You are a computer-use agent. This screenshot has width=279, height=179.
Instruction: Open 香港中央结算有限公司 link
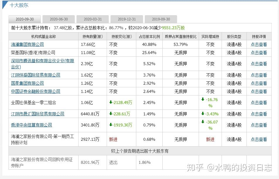[x=31, y=125]
